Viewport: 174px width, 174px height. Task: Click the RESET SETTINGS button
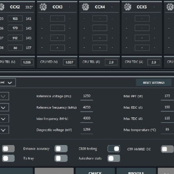point(154,83)
